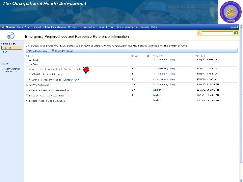Image resolution: width=243 pixels, height=182 pixels.
Task: Open Modify settings and columns
Action: pos(11,70)
